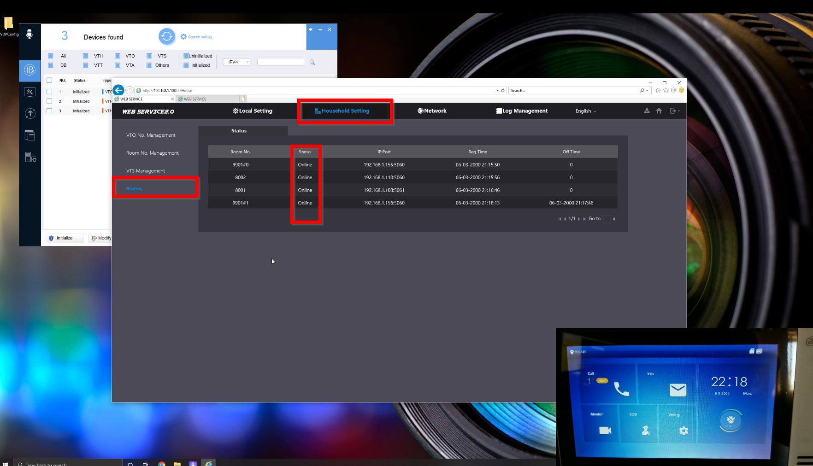The image size is (813, 466).
Task: Open the Household Setting tab
Action: [342, 111]
